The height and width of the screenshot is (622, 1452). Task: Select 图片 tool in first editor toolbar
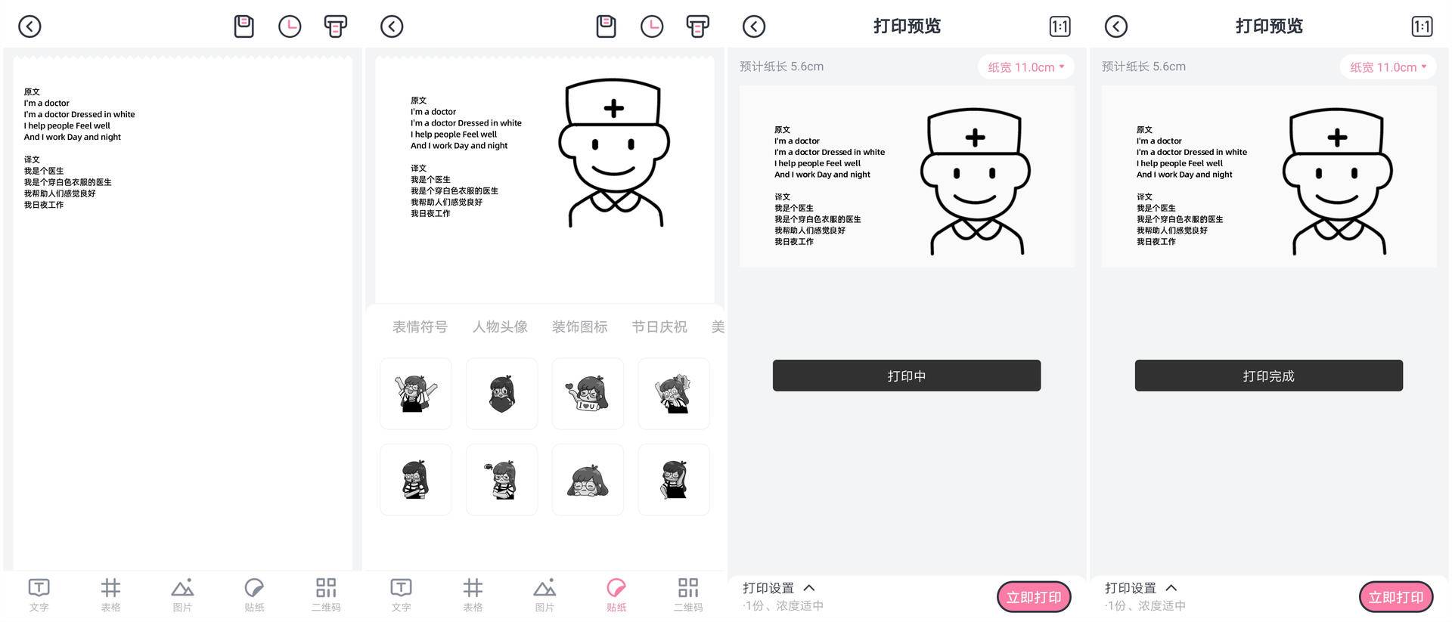182,595
